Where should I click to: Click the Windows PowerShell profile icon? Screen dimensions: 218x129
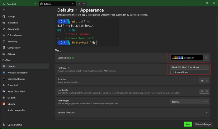4,73
